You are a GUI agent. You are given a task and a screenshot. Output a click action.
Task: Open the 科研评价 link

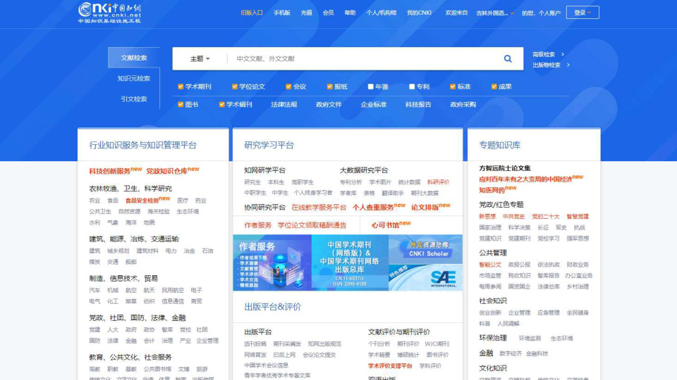pos(438,182)
